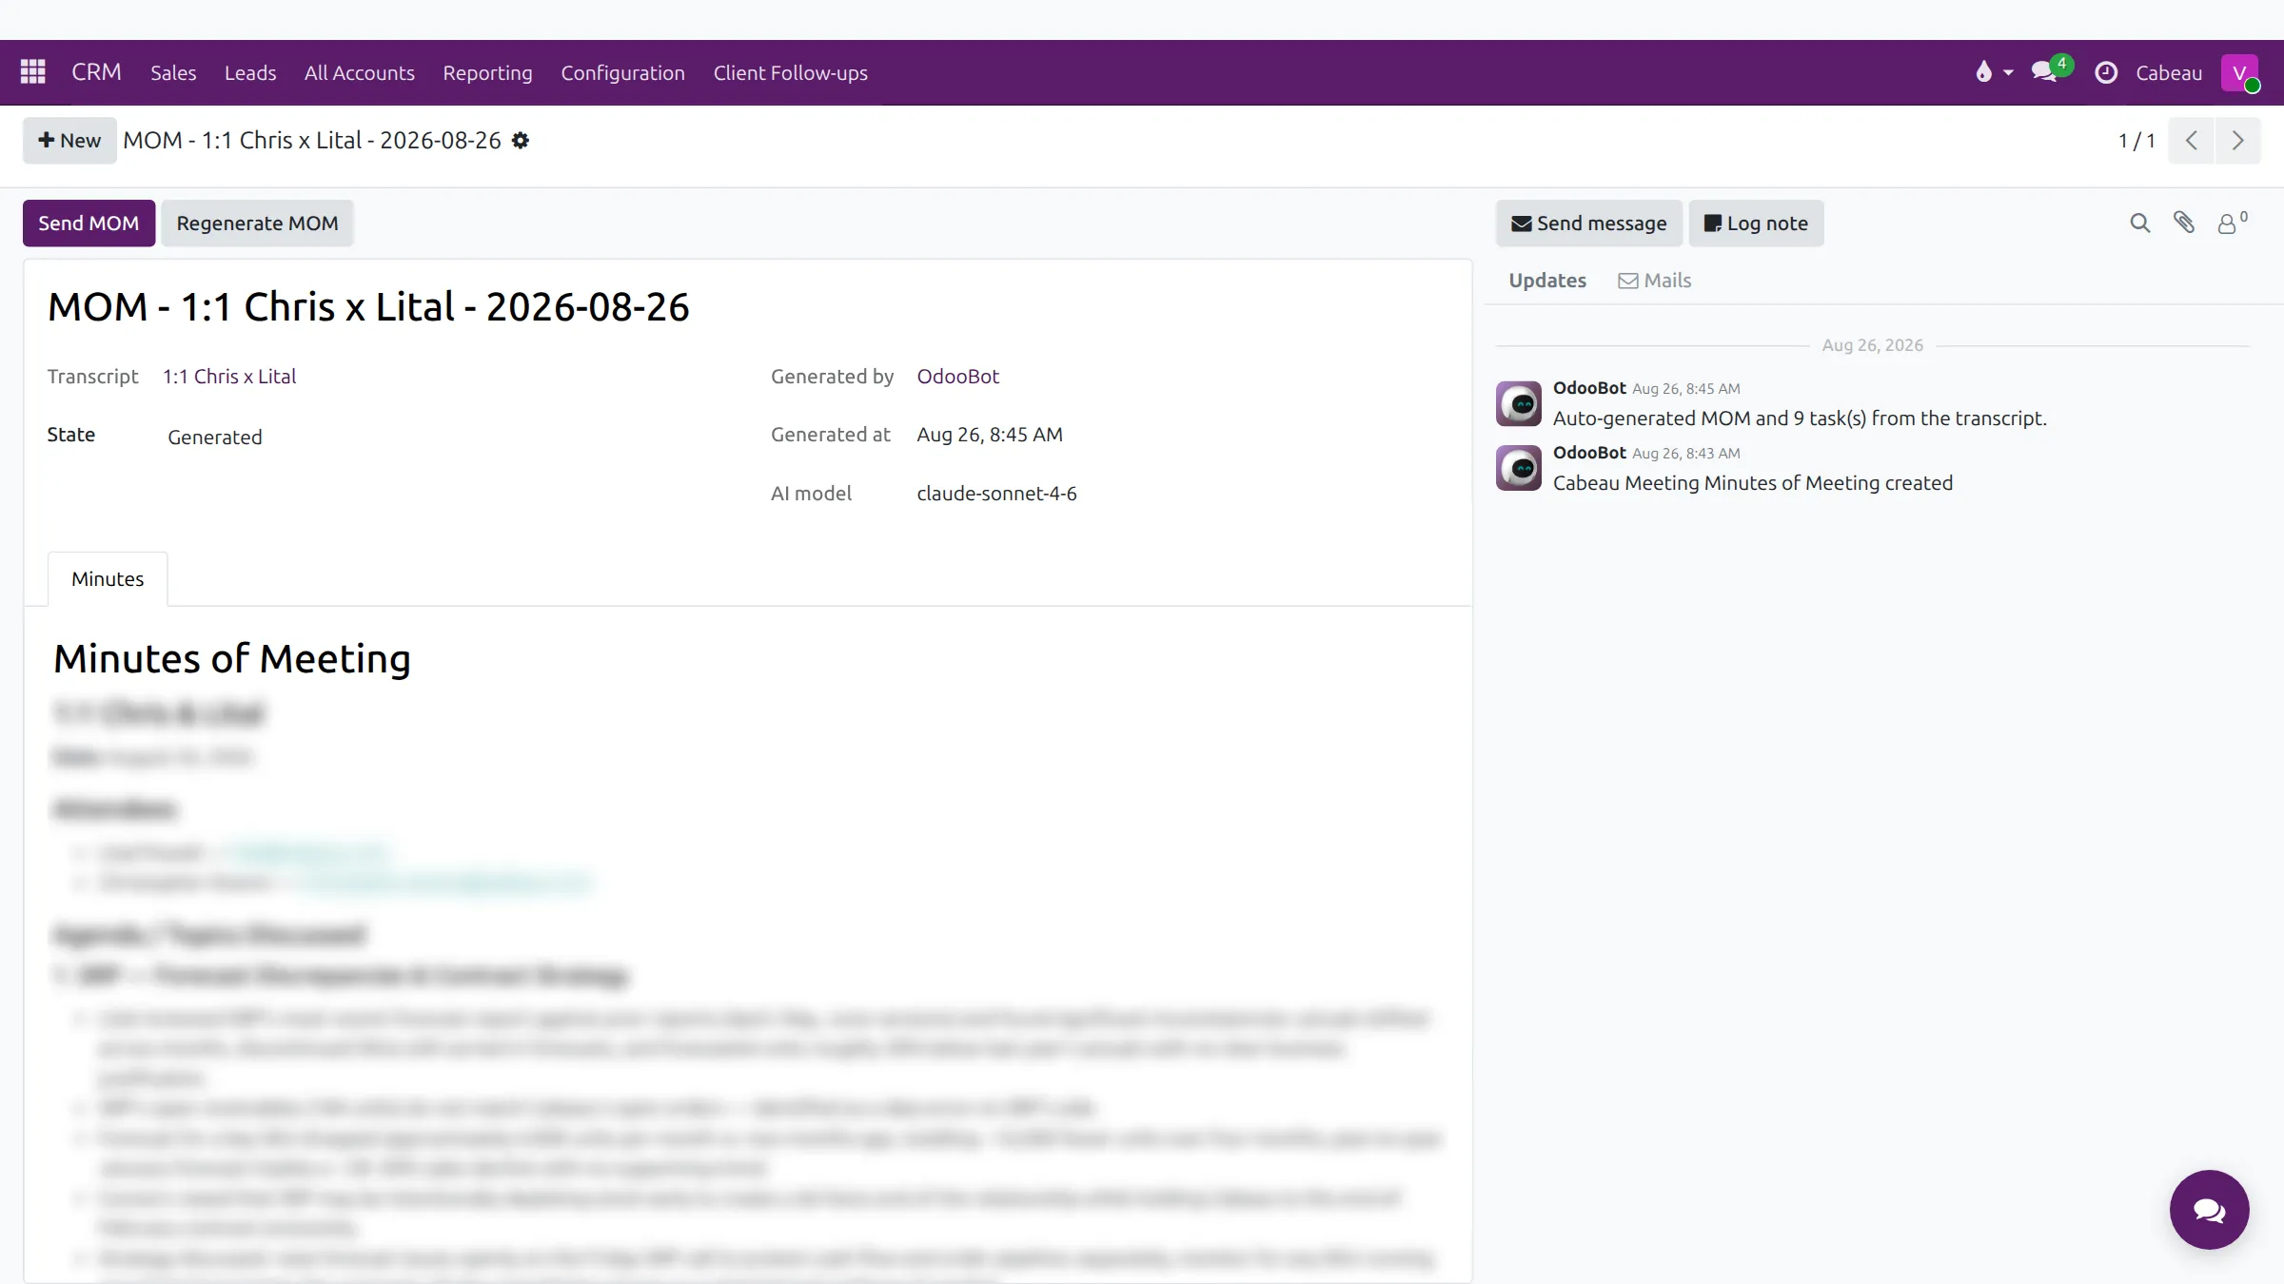Click the Send MOM button
The height and width of the screenshot is (1284, 2284).
(x=89, y=224)
